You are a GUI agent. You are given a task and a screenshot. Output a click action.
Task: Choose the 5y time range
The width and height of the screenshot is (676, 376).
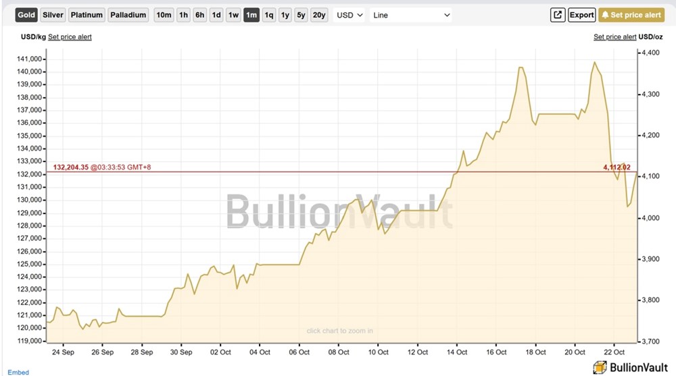(301, 15)
